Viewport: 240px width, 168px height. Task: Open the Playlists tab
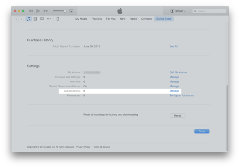point(96,19)
